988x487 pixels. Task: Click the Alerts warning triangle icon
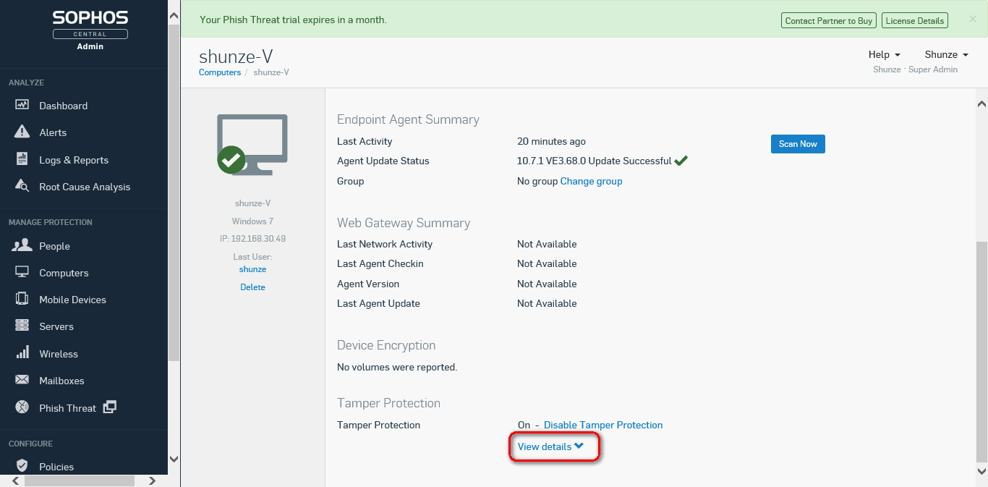coord(22,132)
